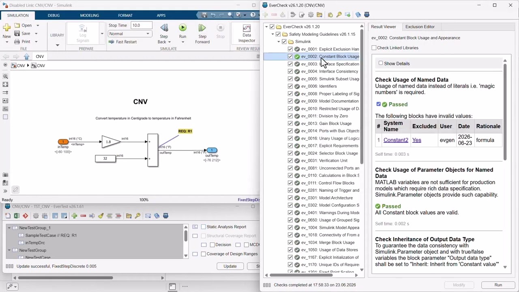The width and height of the screenshot is (519, 292).
Task: Click the EverCheck tree horizontal scrollbar
Action: click(x=301, y=275)
